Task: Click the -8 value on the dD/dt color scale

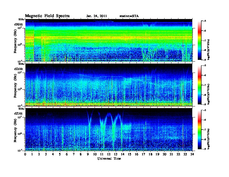Action: (205, 95)
